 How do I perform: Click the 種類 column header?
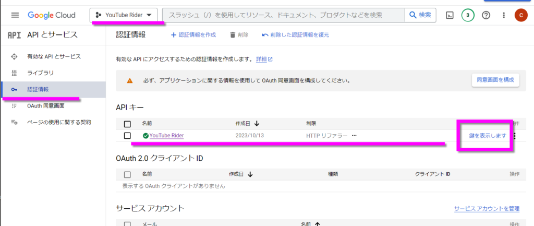coord(333,174)
